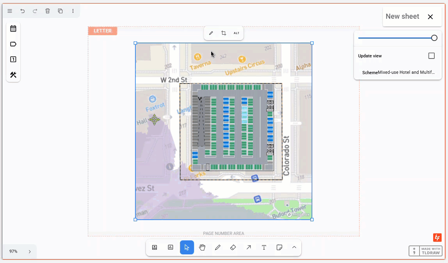Delete selection with trash icon
448x263 pixels.
(x=48, y=11)
